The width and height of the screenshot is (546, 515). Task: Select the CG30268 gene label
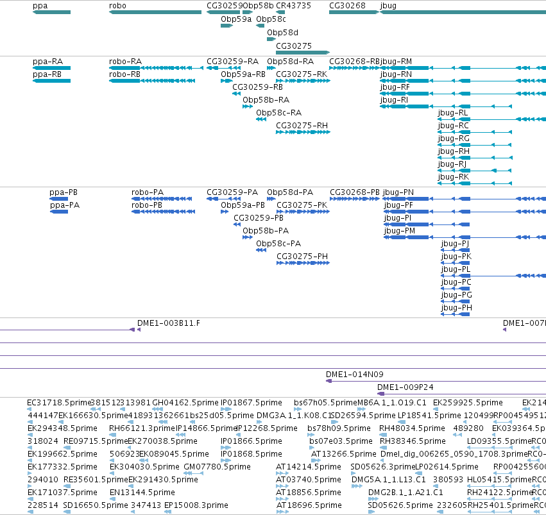(348, 6)
